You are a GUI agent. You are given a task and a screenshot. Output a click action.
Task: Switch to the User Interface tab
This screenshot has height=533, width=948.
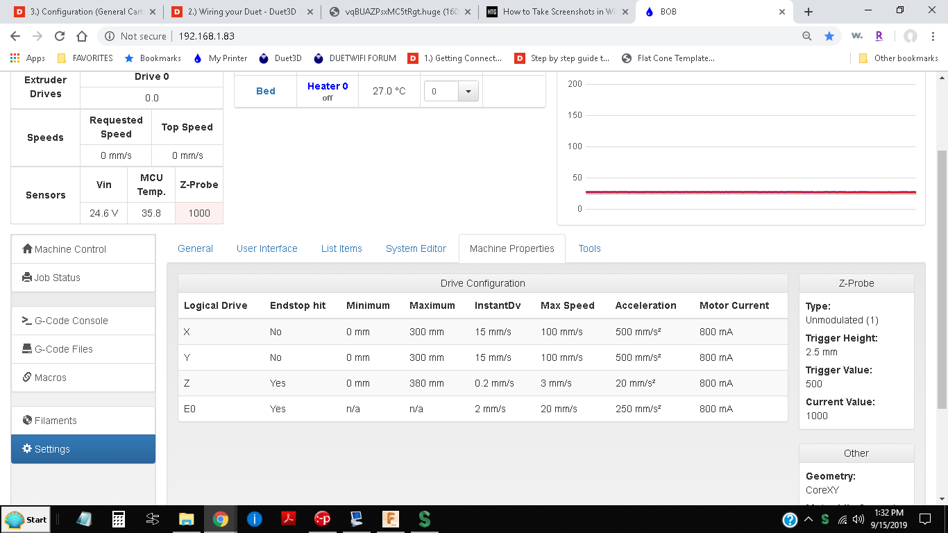(x=266, y=248)
